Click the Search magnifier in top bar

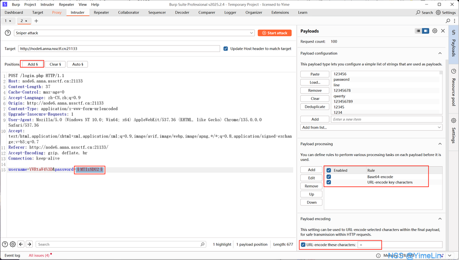[418, 13]
